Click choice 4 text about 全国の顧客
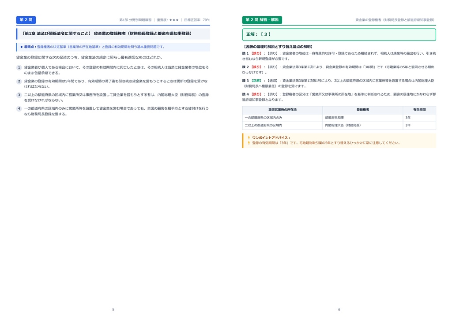Screen dimensions: 452x319 (116, 111)
